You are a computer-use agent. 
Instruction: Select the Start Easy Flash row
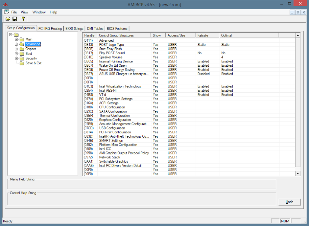click(x=189, y=49)
